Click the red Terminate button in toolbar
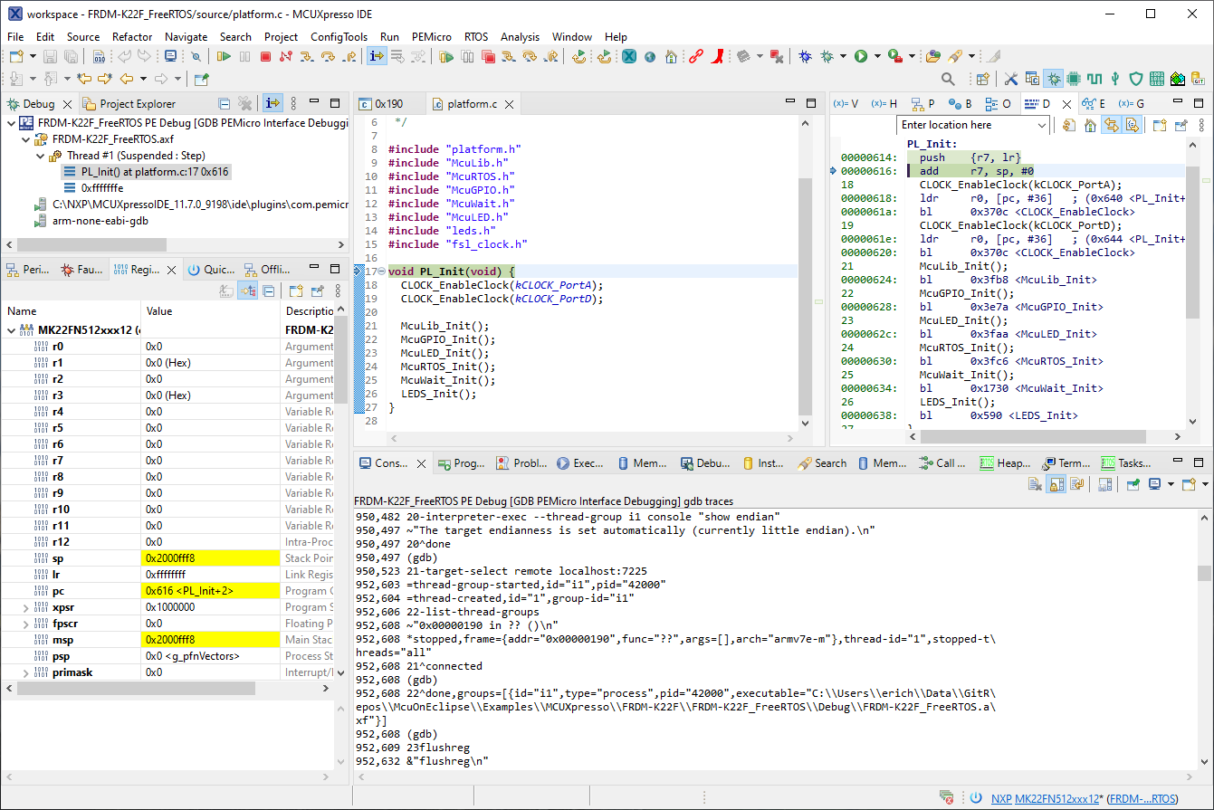Screen dimensions: 1214x810 click(x=265, y=56)
